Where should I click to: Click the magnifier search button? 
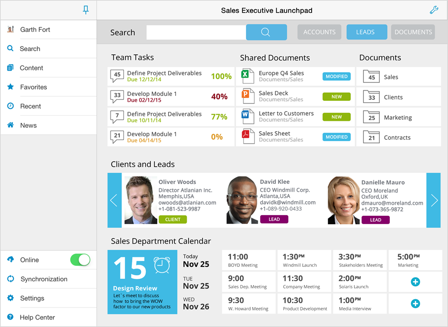click(266, 32)
